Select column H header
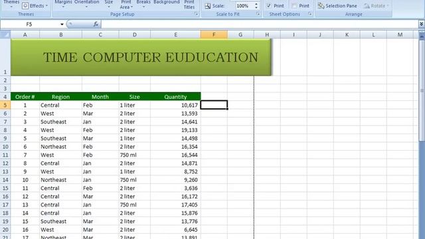 267,35
